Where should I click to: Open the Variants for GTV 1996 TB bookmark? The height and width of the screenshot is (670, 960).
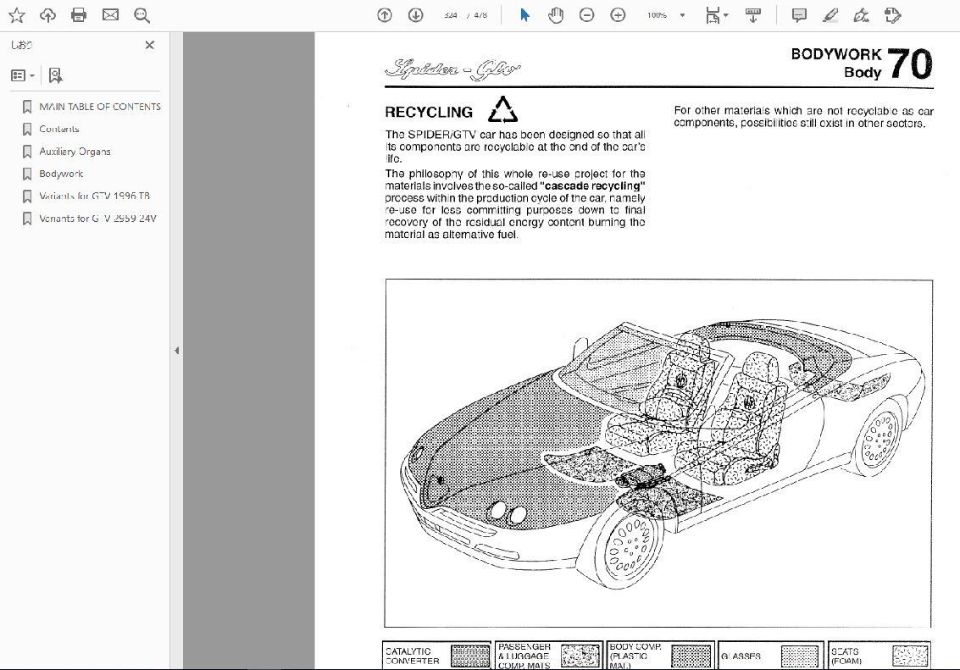[x=94, y=196]
